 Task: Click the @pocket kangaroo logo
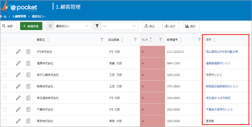click(x=19, y=7)
